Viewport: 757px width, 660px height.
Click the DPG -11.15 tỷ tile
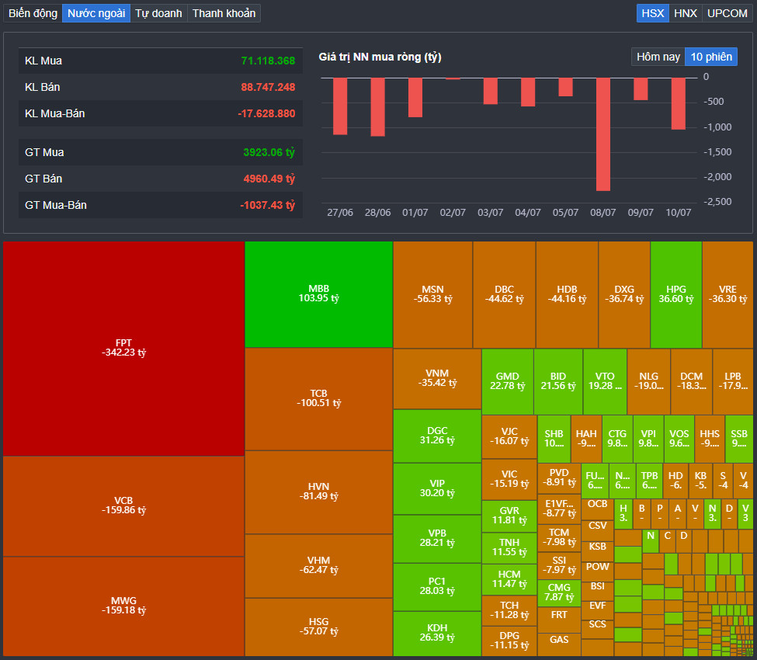pyautogui.click(x=509, y=641)
